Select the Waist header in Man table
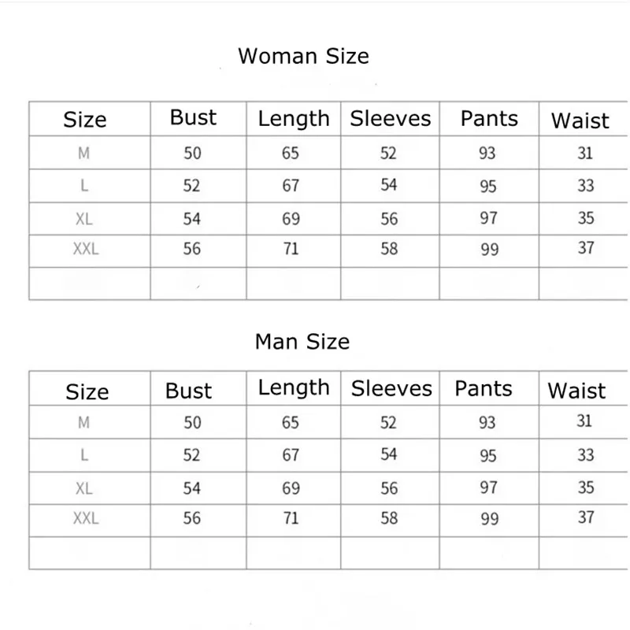The height and width of the screenshot is (630, 630). pyautogui.click(x=576, y=391)
